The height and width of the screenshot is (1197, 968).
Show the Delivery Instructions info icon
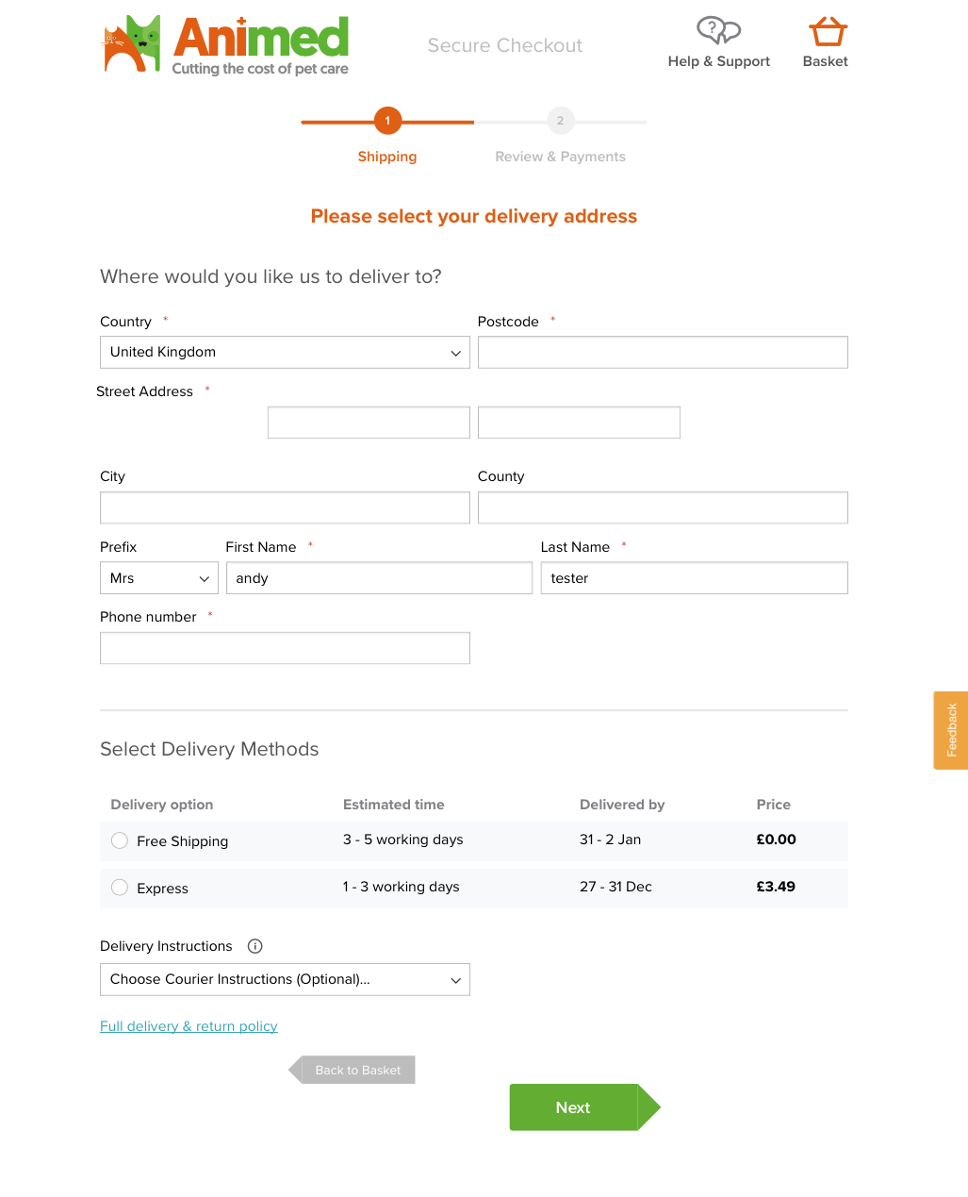pos(254,946)
